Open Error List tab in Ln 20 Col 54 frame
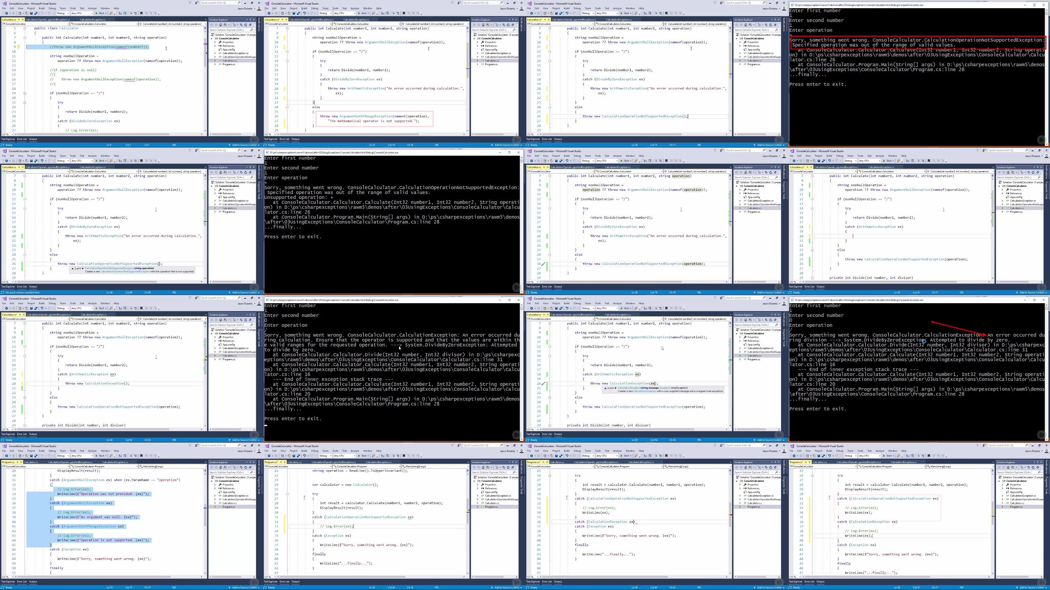This screenshot has width=1050, height=590. click(547, 434)
